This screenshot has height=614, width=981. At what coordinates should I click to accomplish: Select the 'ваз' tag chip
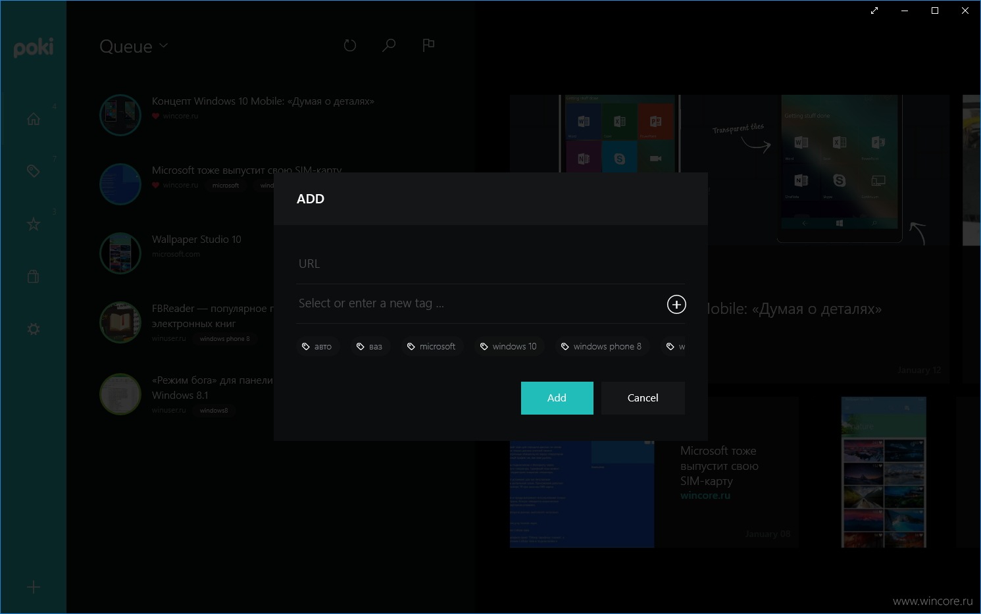369,346
